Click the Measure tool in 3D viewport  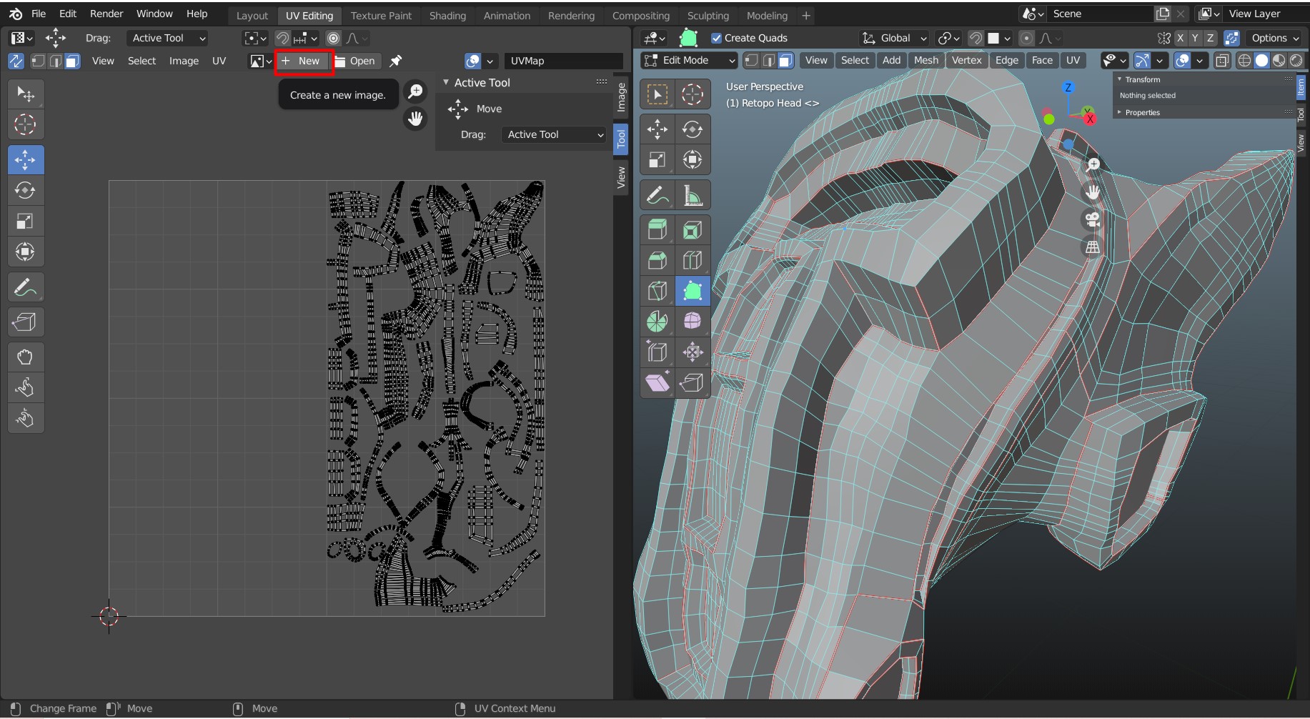[692, 195]
